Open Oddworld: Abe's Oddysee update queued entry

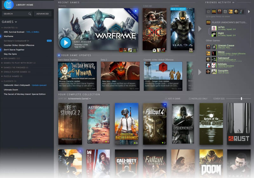[25, 85]
